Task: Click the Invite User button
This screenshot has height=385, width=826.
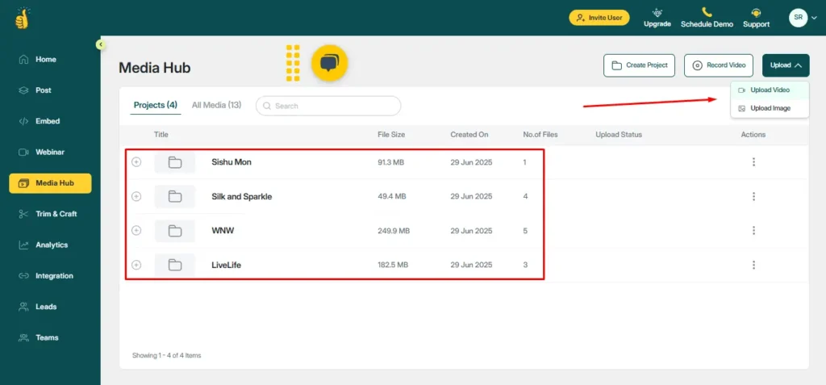Action: click(599, 18)
